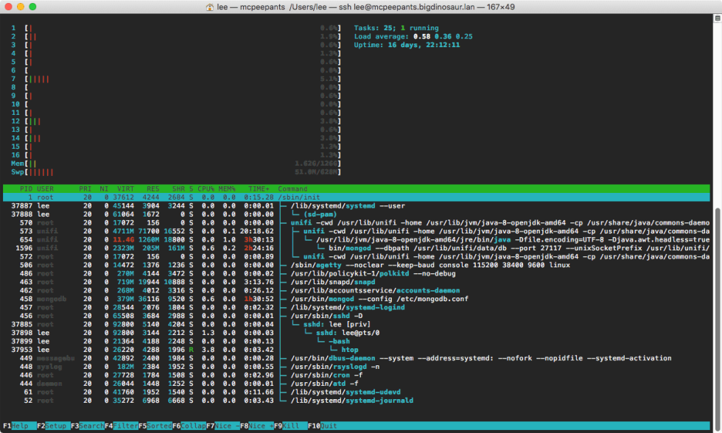Select the /sbin/init process row
The width and height of the screenshot is (722, 433).
pyautogui.click(x=357, y=197)
